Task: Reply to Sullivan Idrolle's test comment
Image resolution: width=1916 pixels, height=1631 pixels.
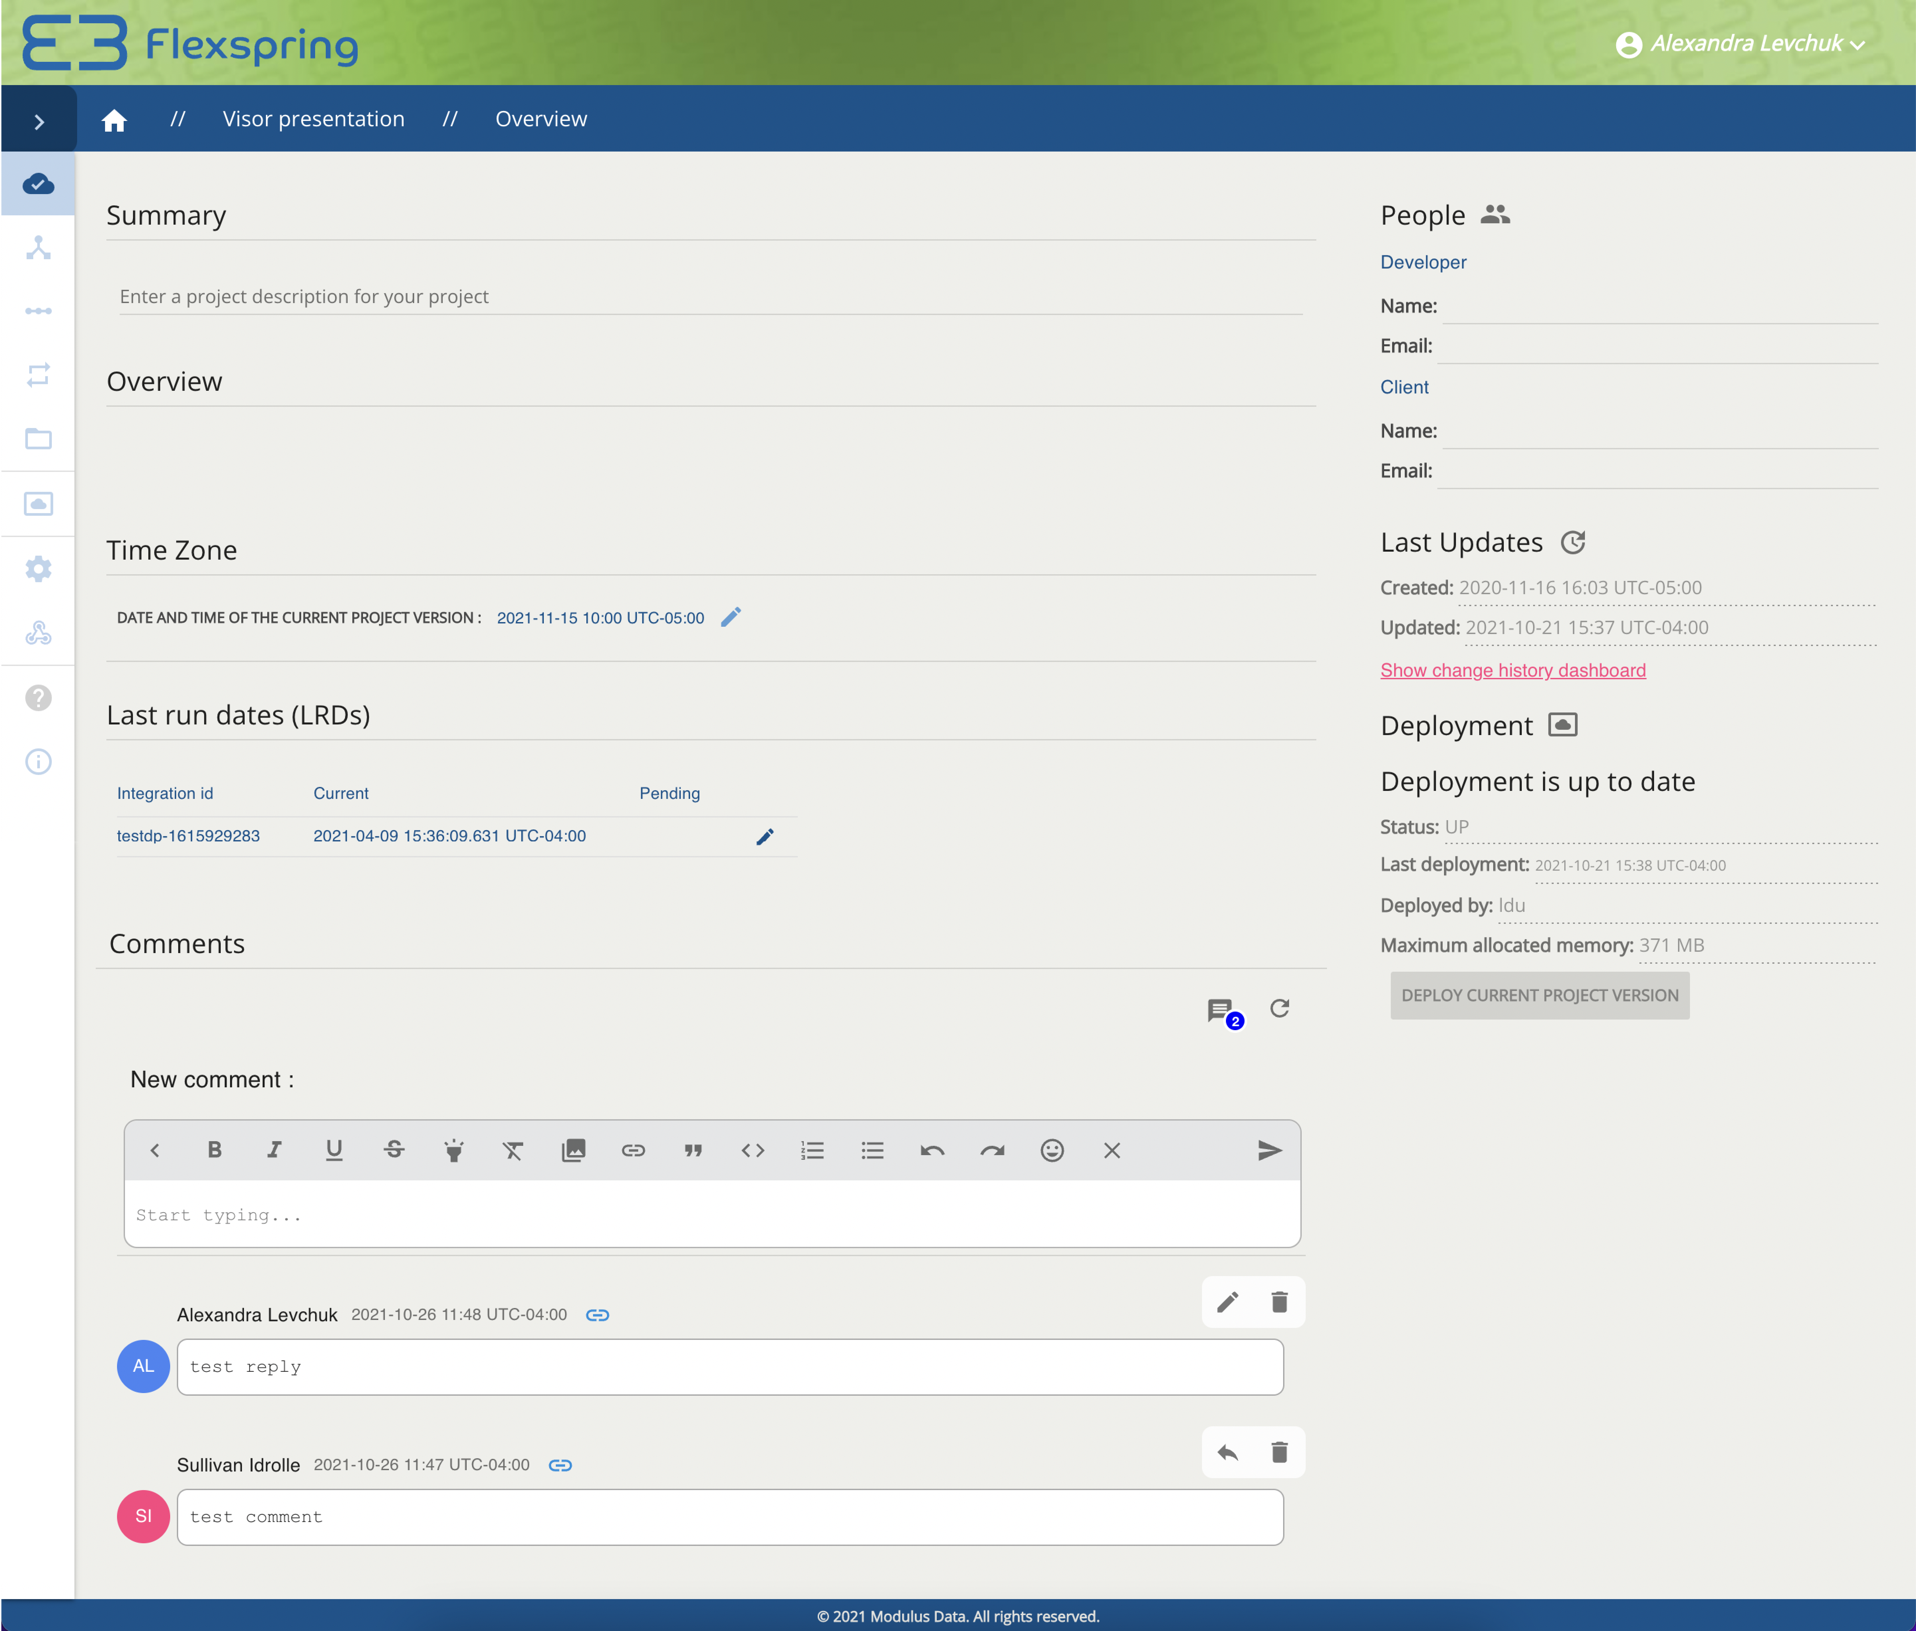Action: [x=1227, y=1453]
